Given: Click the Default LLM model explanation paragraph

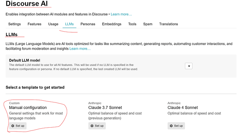Looking at the screenshot, I should coord(73,67).
